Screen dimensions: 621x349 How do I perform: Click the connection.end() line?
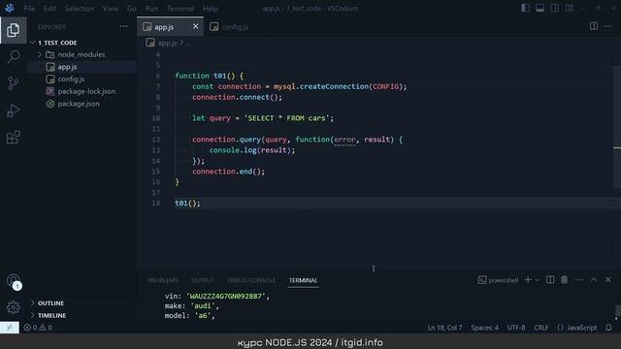[229, 172]
